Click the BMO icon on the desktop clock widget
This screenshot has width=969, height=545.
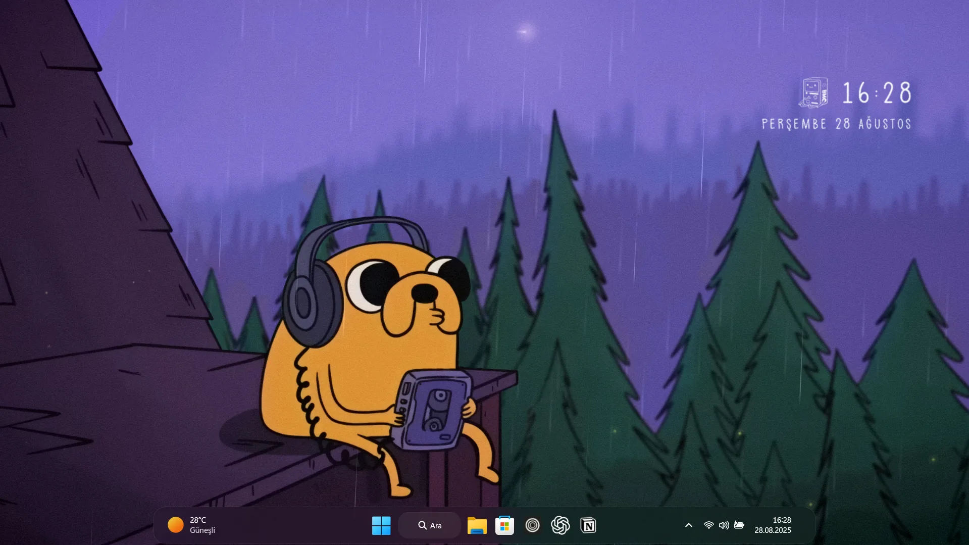[813, 92]
